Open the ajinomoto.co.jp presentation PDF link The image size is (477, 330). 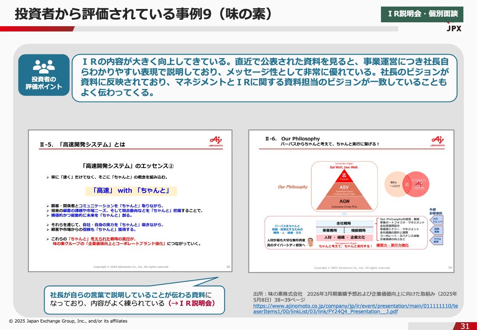355,308
